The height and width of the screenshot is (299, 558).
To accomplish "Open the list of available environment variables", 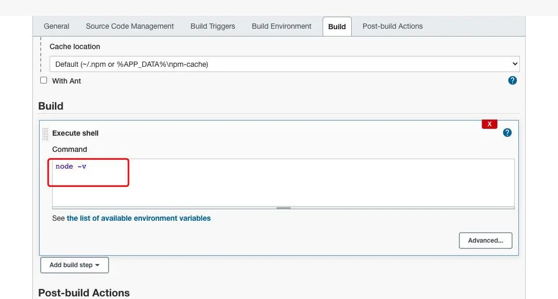I will [138, 218].
